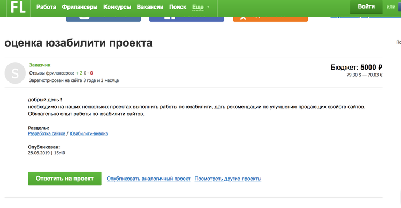Screen dimensions: 401x208
Task: Click Посмотреть другие проекты link
Action: pyautogui.click(x=228, y=179)
